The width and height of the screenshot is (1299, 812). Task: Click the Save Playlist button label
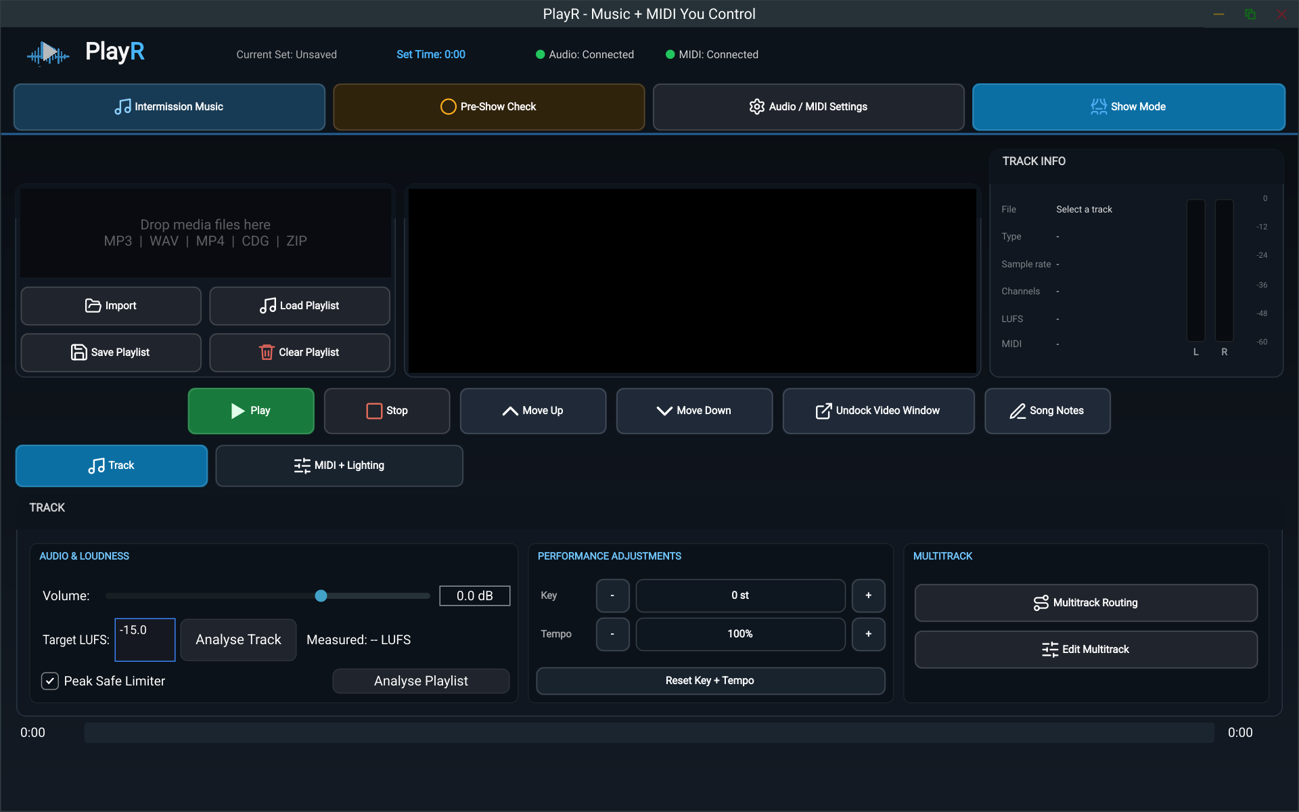click(x=120, y=353)
